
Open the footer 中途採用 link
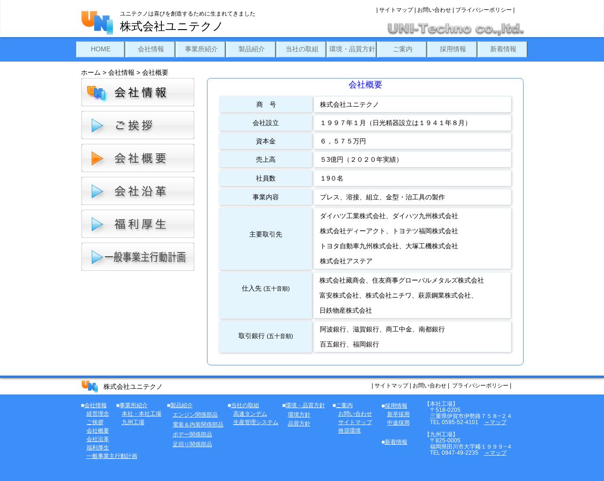(x=398, y=423)
